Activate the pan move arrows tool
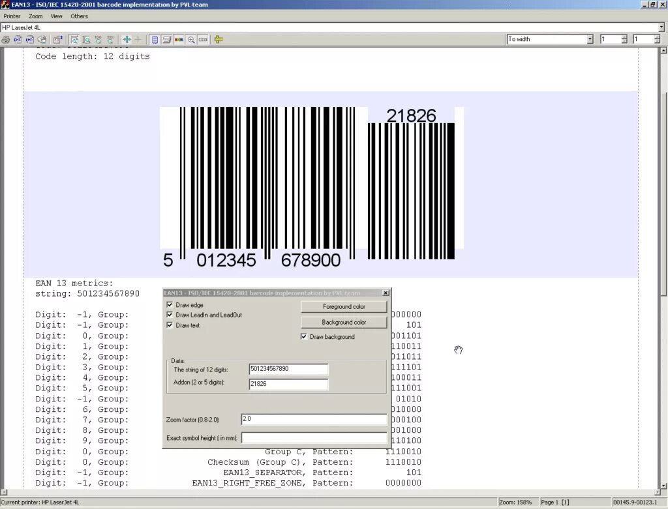Viewport: 668px width, 509px height. [x=127, y=40]
